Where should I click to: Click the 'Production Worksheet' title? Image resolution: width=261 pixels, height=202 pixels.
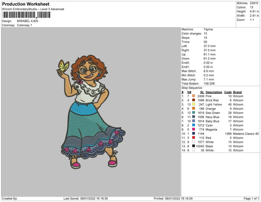pos(26,4)
